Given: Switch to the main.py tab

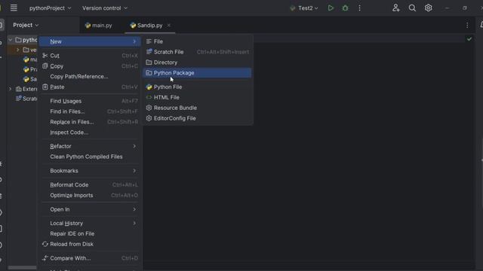Looking at the screenshot, I should coord(99,25).
